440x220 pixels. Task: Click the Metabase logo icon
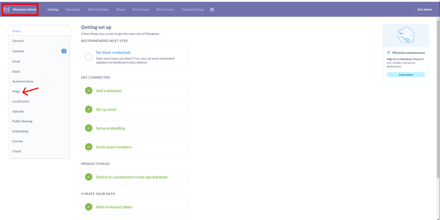(6, 10)
